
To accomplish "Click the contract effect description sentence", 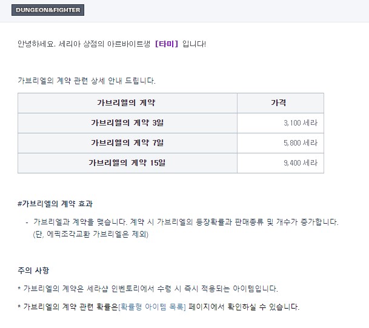I will coord(185,222).
